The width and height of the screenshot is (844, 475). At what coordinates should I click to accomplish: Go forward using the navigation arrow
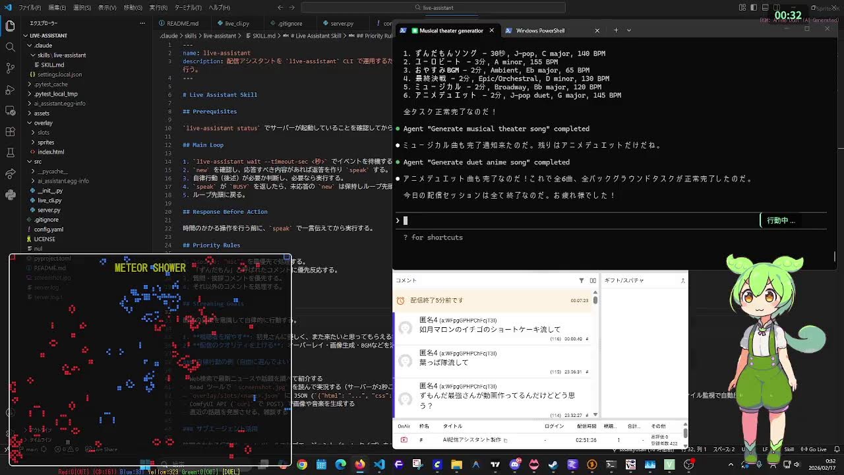(293, 7)
